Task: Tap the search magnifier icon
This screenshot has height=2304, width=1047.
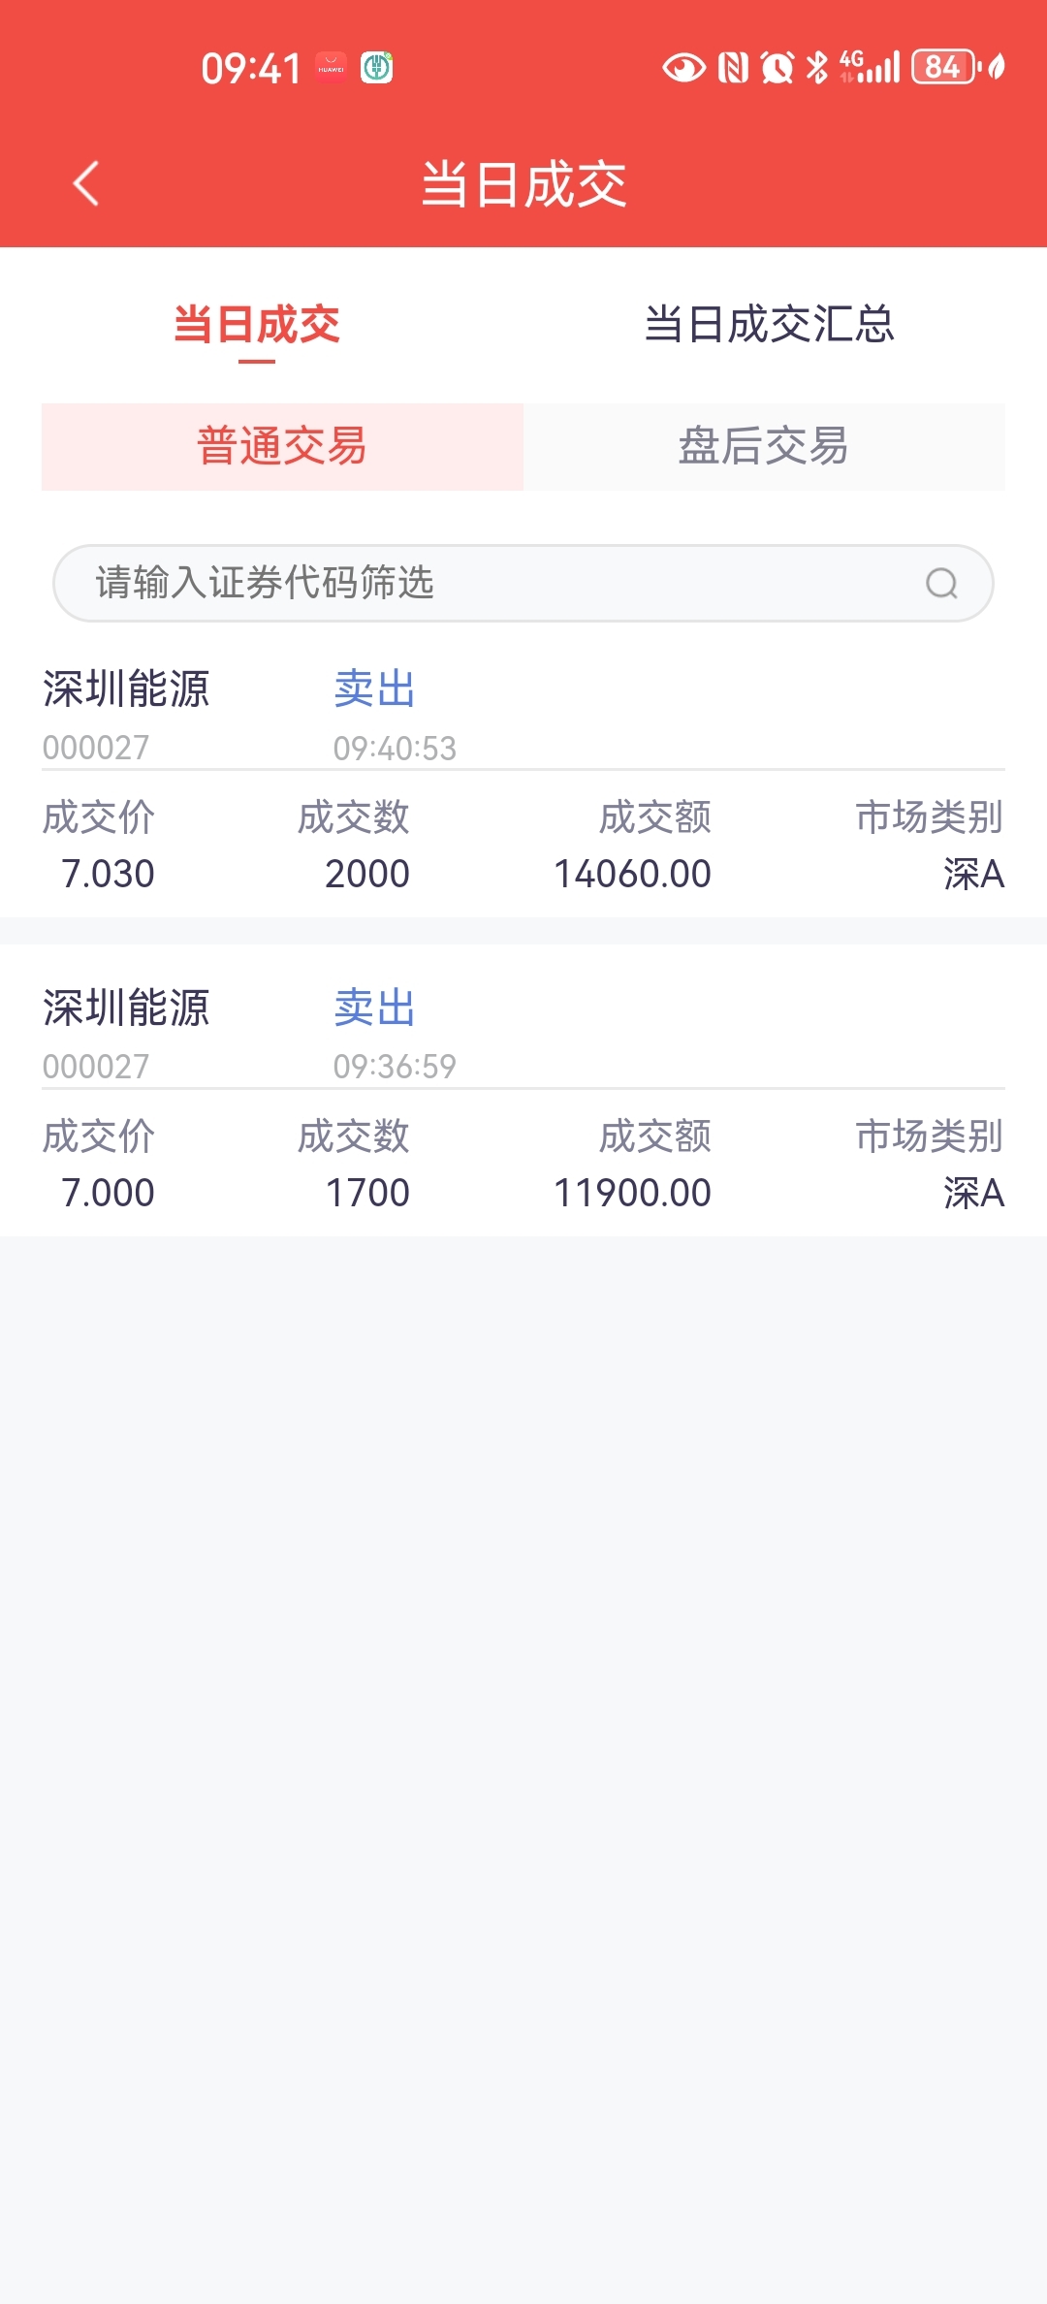Action: coord(941,583)
